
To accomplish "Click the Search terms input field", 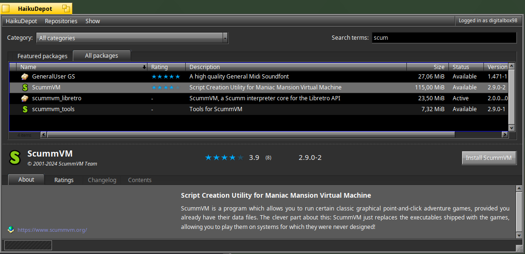I will pyautogui.click(x=444, y=38).
